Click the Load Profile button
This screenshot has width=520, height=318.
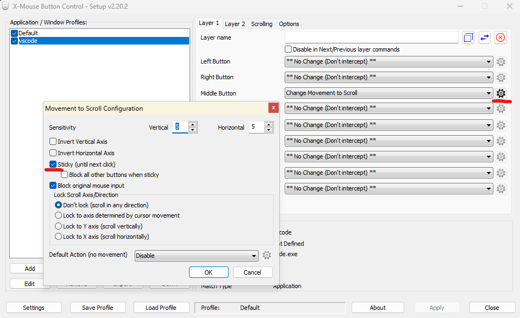click(161, 307)
